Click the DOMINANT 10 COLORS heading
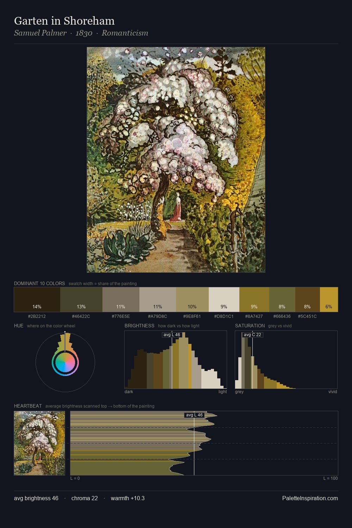This screenshot has width=352, height=528. 39,283
